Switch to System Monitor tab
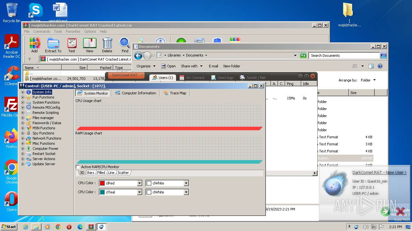The height and width of the screenshot is (231, 412). point(93,93)
